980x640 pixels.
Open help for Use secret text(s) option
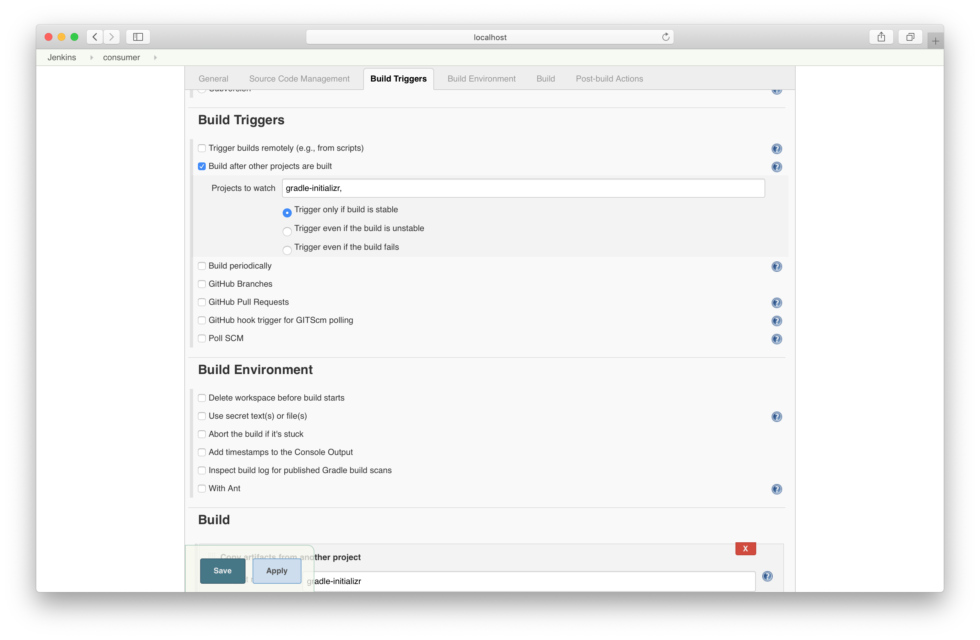(776, 417)
